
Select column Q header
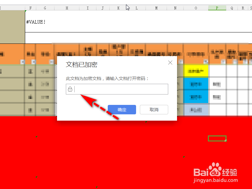coord(232,8)
